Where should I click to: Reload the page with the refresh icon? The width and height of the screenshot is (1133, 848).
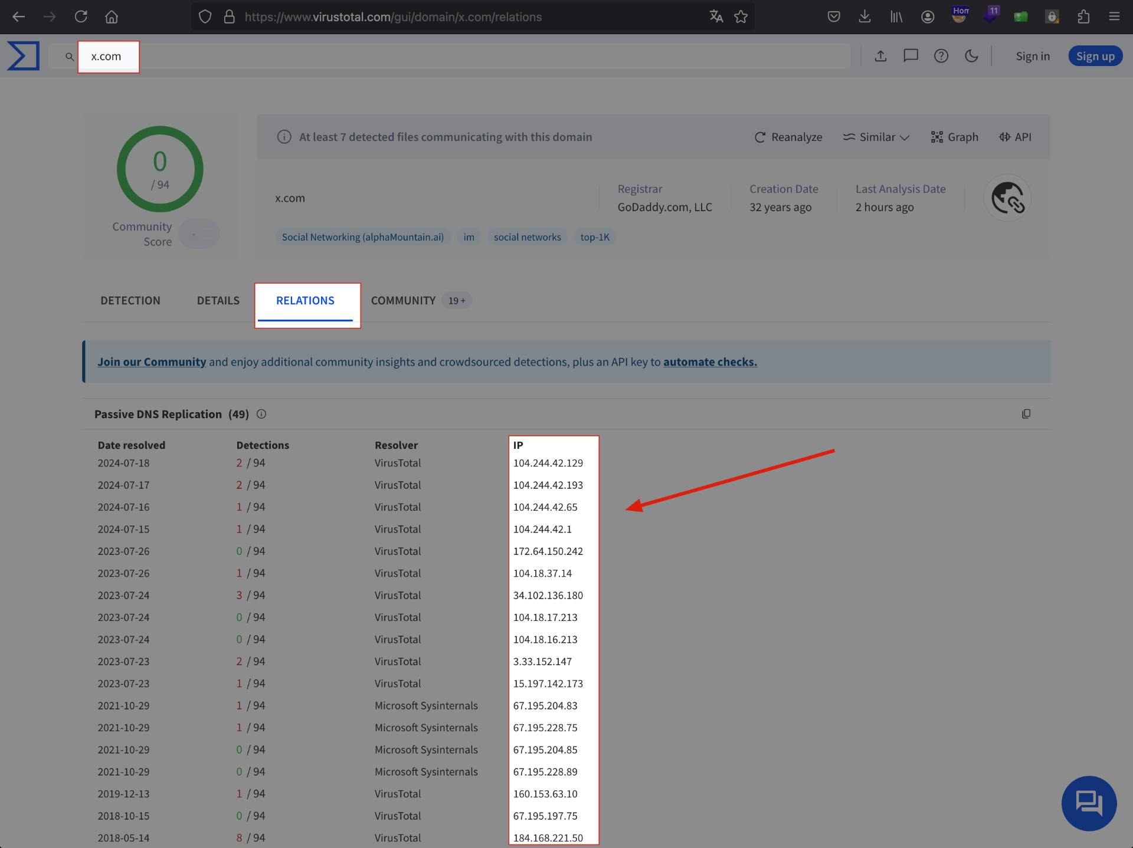pyautogui.click(x=81, y=17)
